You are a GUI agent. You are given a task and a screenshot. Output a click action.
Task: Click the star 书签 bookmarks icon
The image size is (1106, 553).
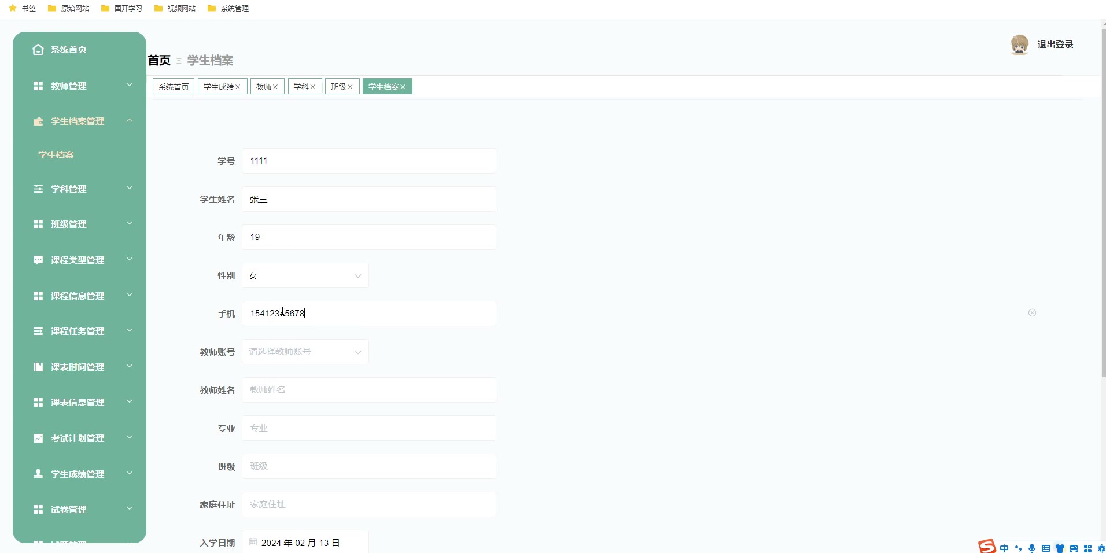(x=13, y=8)
